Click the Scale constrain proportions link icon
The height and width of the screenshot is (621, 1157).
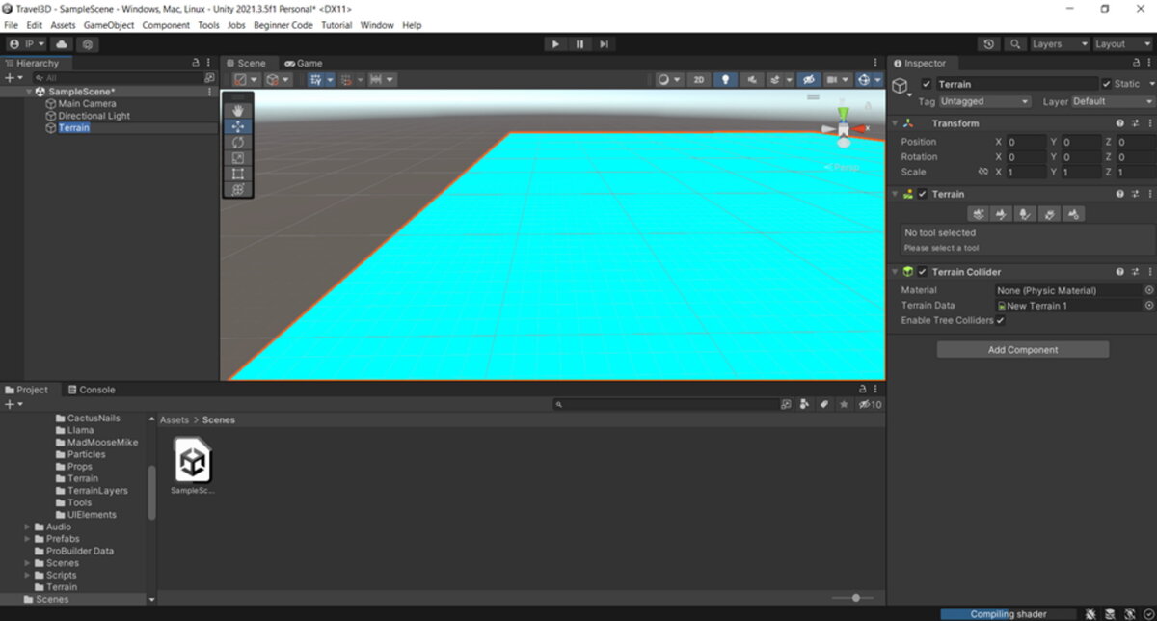point(983,172)
